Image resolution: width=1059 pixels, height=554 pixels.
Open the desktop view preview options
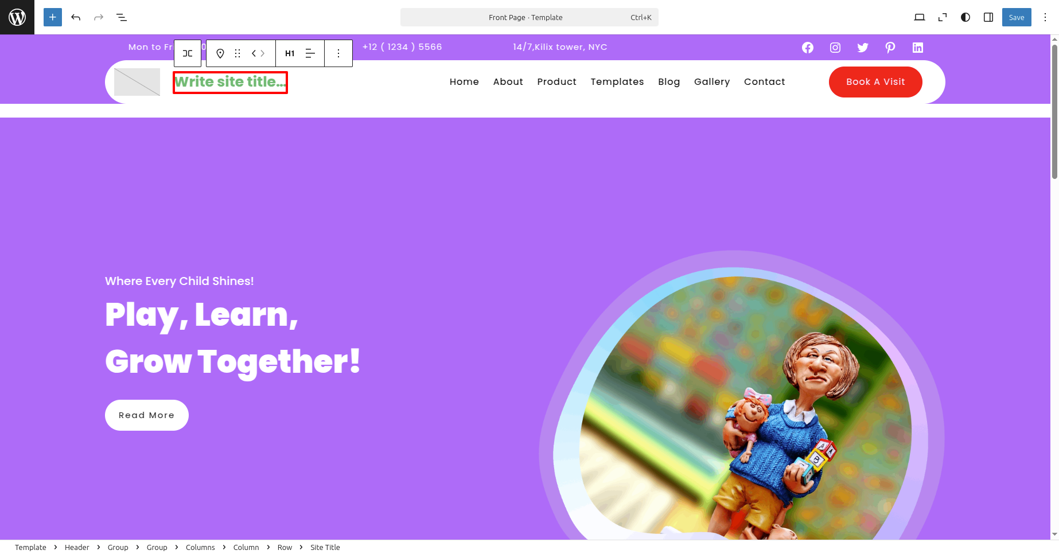[920, 17]
